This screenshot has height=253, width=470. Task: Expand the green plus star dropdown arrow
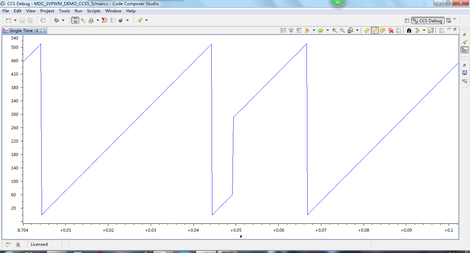[328, 30]
